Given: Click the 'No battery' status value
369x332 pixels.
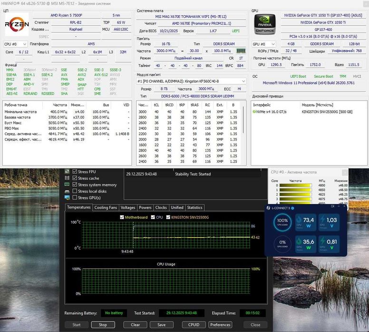Looking at the screenshot, I should (x=114, y=313).
